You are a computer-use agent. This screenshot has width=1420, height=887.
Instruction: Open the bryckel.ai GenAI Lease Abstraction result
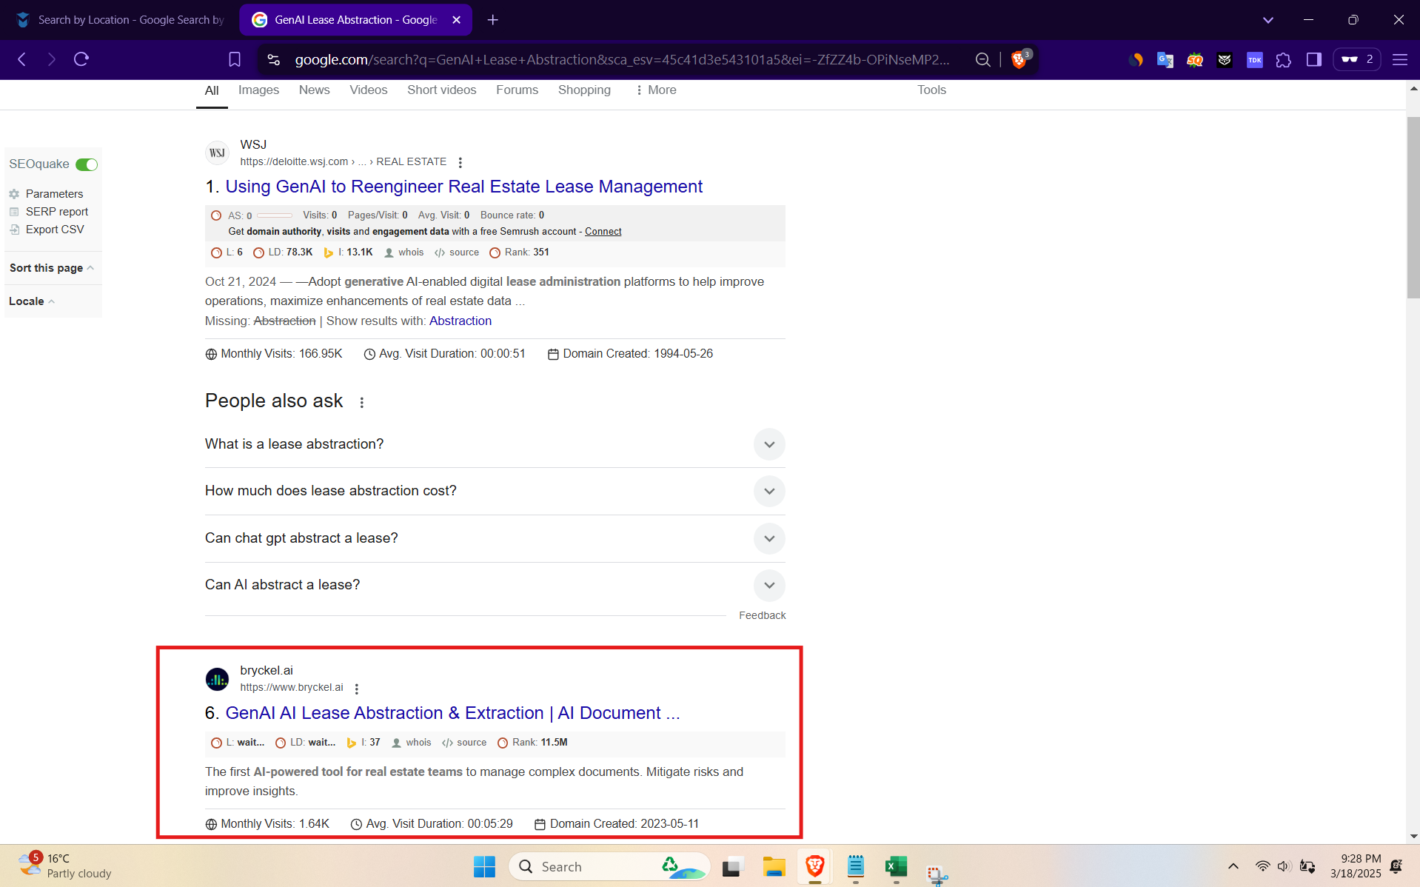pyautogui.click(x=452, y=713)
